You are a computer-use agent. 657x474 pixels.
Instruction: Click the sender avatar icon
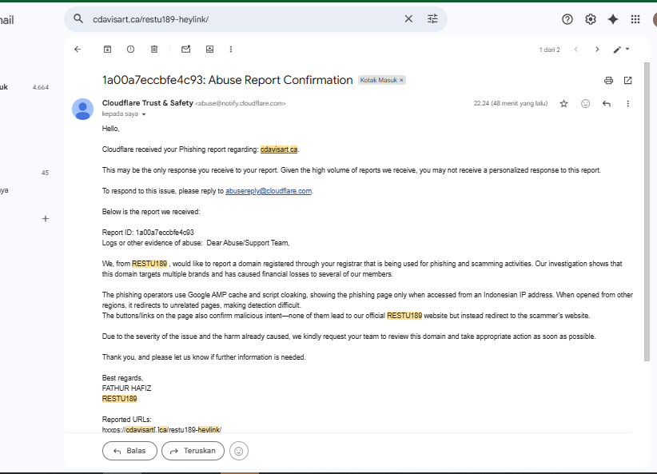point(82,109)
